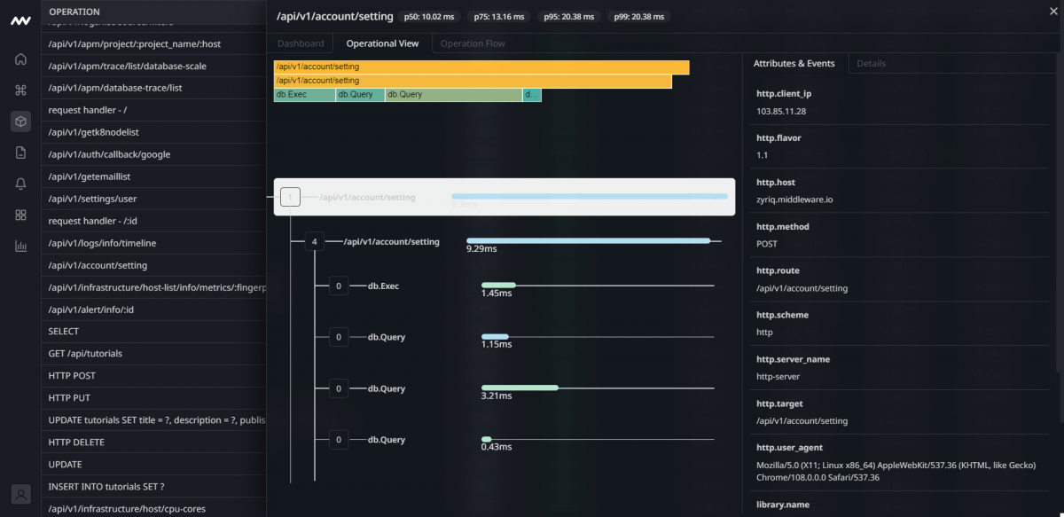
Task: Open the Infrastructure bar-chart icon
Action: (20, 245)
